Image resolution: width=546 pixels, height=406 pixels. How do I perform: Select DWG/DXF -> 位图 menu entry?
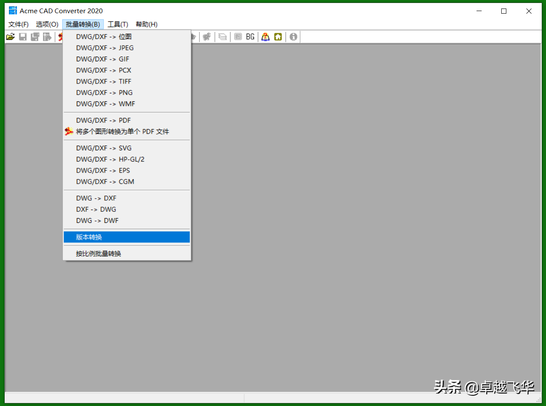point(127,37)
